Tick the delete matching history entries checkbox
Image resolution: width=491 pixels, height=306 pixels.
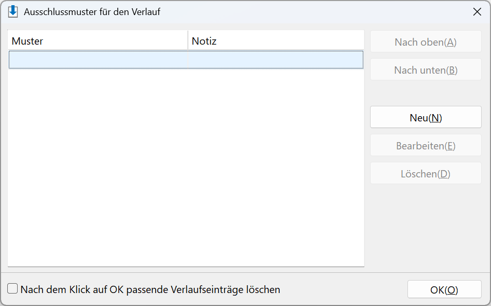[x=12, y=288]
